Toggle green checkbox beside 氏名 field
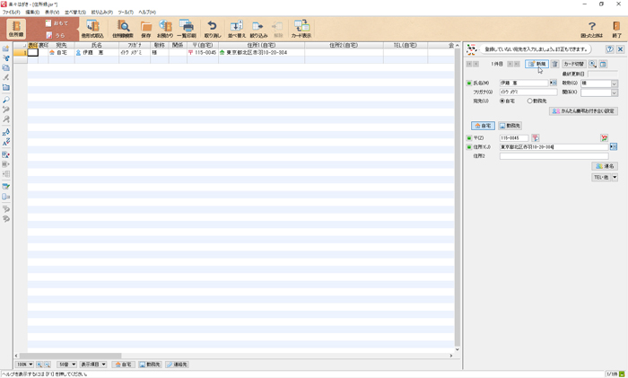The width and height of the screenshot is (628, 378). coord(469,84)
